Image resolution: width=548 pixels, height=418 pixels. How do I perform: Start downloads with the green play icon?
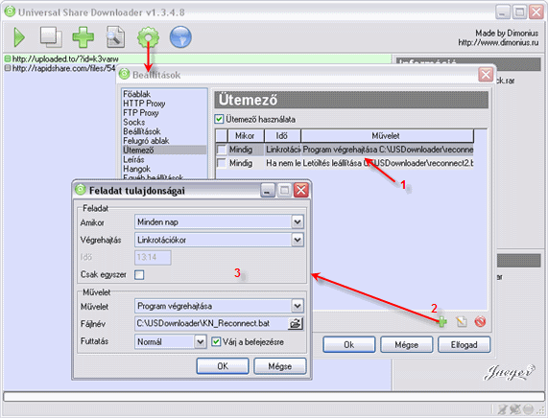click(19, 37)
